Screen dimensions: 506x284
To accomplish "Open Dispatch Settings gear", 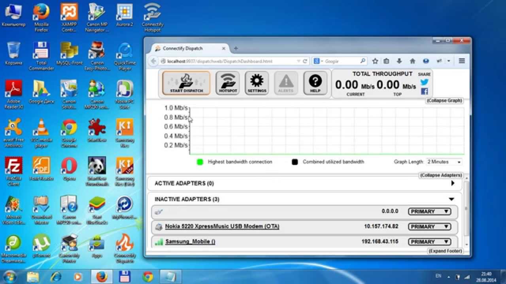I will coord(257,83).
